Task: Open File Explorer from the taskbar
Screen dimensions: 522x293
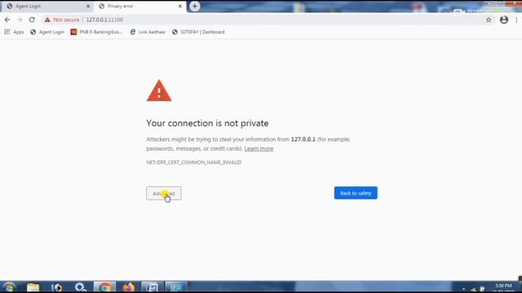Action: (33, 287)
